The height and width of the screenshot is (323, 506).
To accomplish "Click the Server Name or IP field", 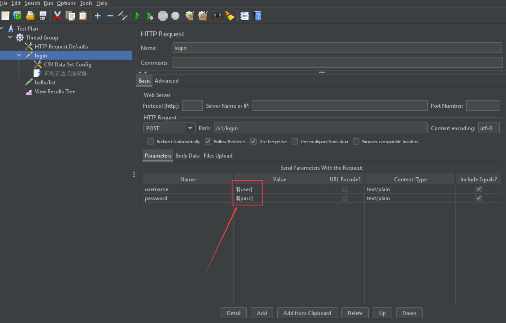I will (340, 106).
